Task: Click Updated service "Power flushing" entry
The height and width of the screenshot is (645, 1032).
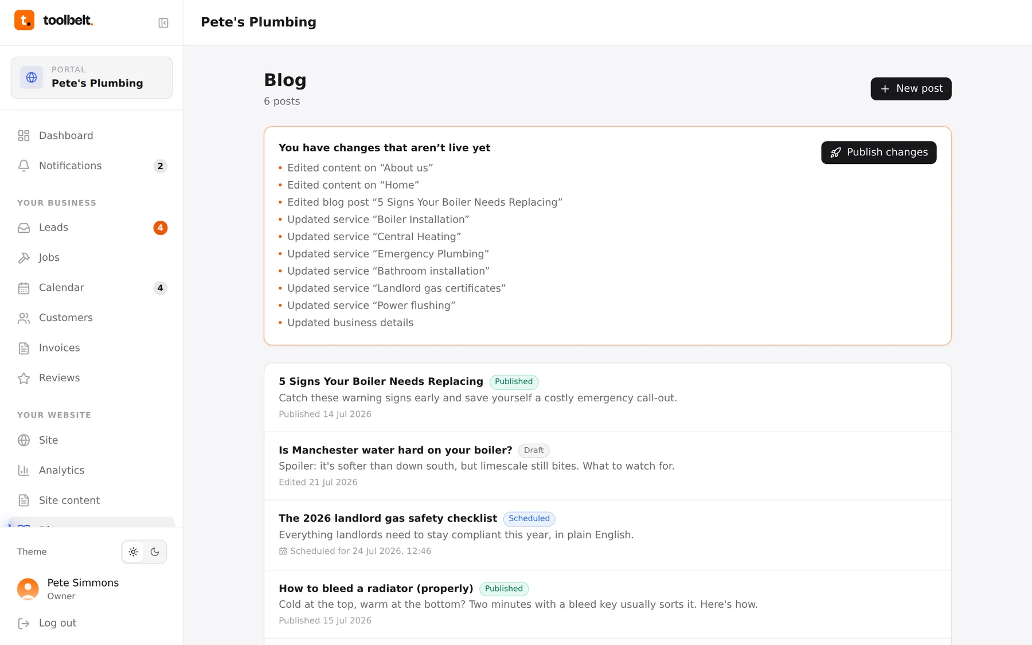Action: (372, 306)
